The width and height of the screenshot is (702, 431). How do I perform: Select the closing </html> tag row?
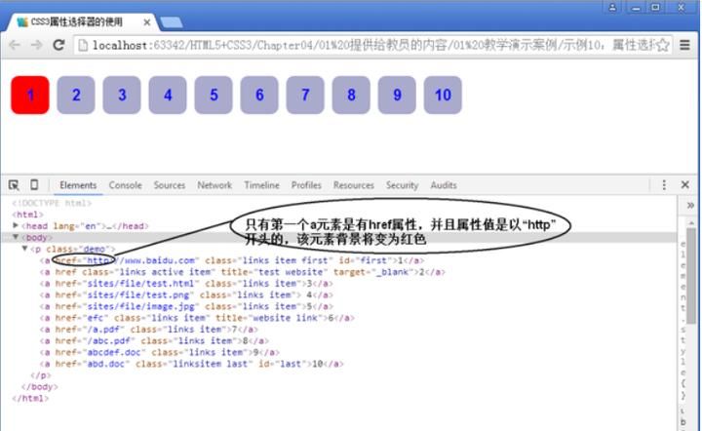30,398
